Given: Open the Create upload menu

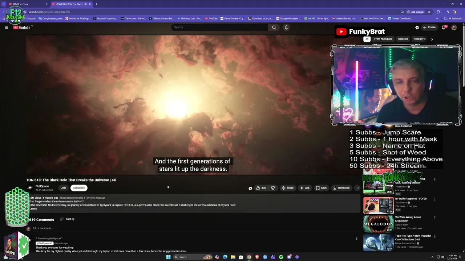Looking at the screenshot, I should tap(429, 27).
